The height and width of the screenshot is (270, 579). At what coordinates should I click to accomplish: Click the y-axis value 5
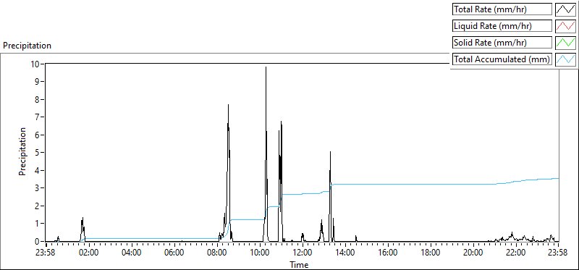[x=37, y=153]
